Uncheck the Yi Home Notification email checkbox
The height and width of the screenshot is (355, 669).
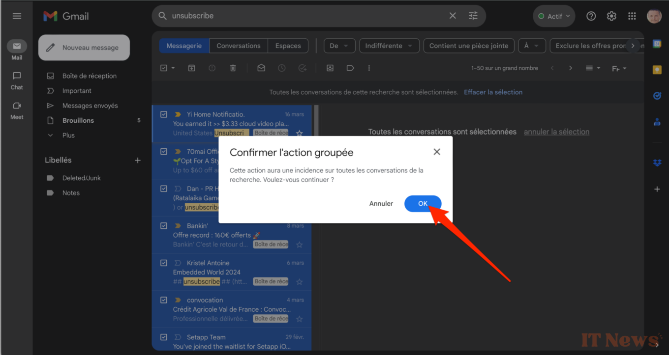point(164,114)
